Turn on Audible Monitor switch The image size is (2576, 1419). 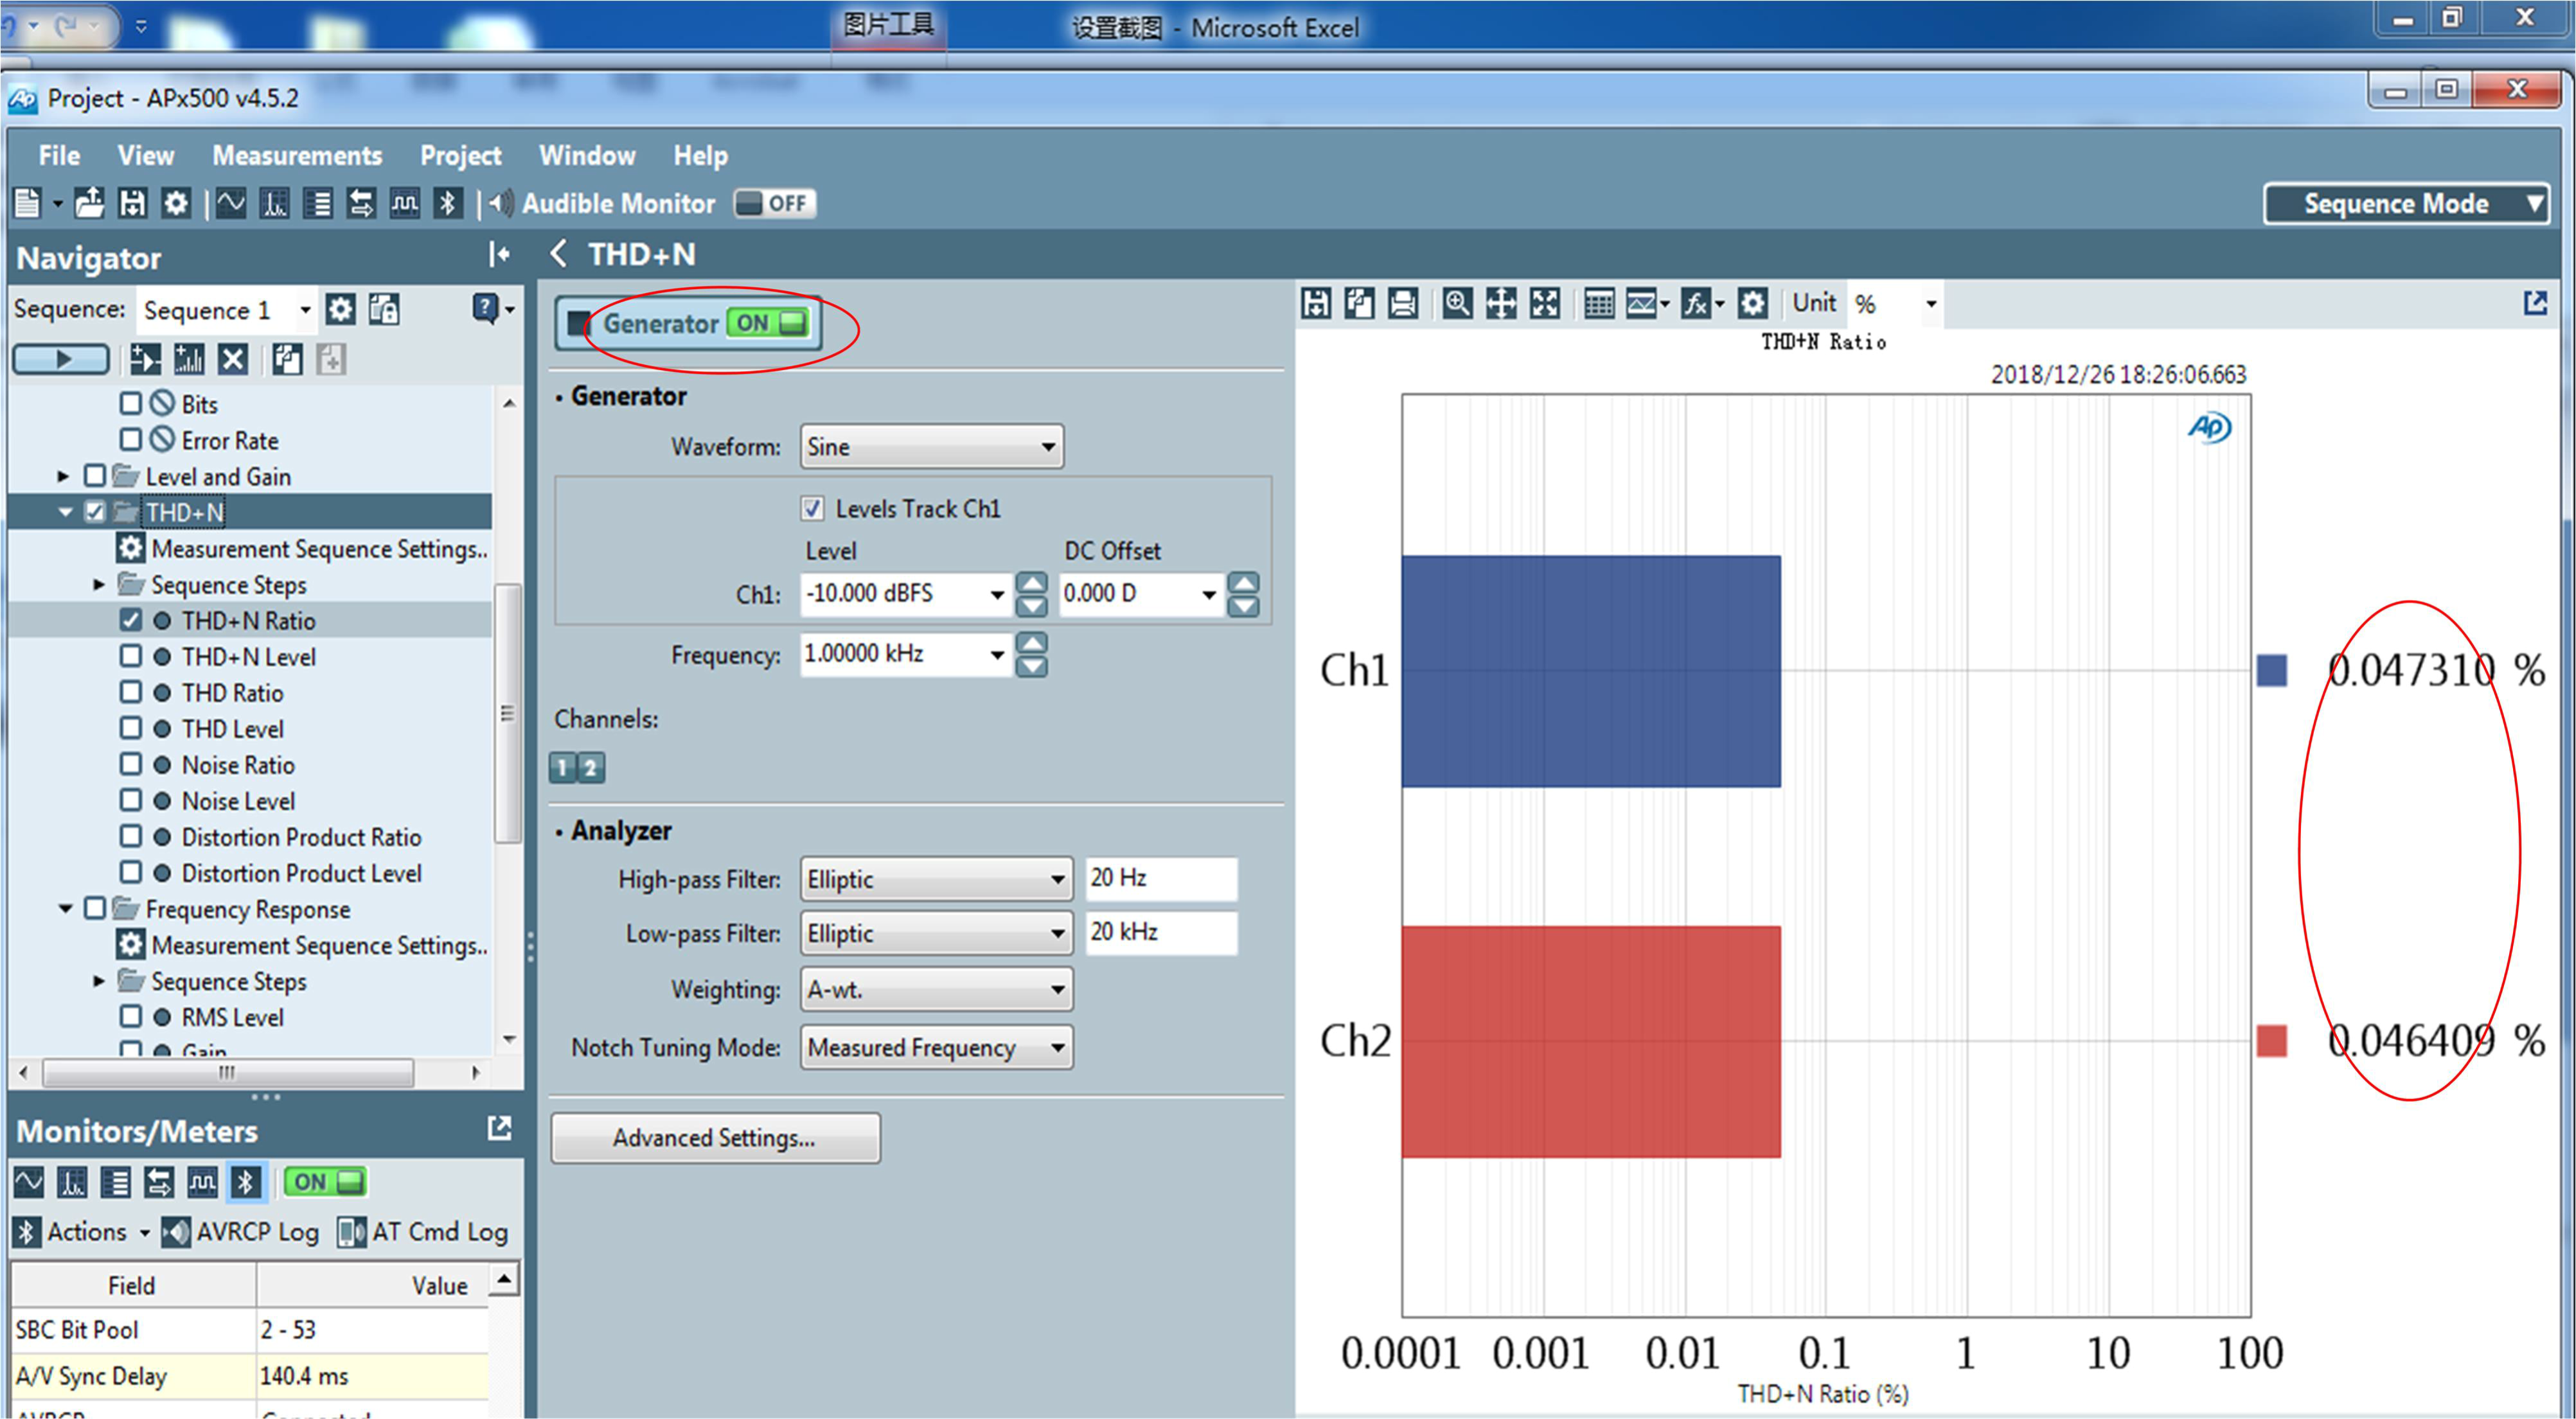click(x=775, y=204)
